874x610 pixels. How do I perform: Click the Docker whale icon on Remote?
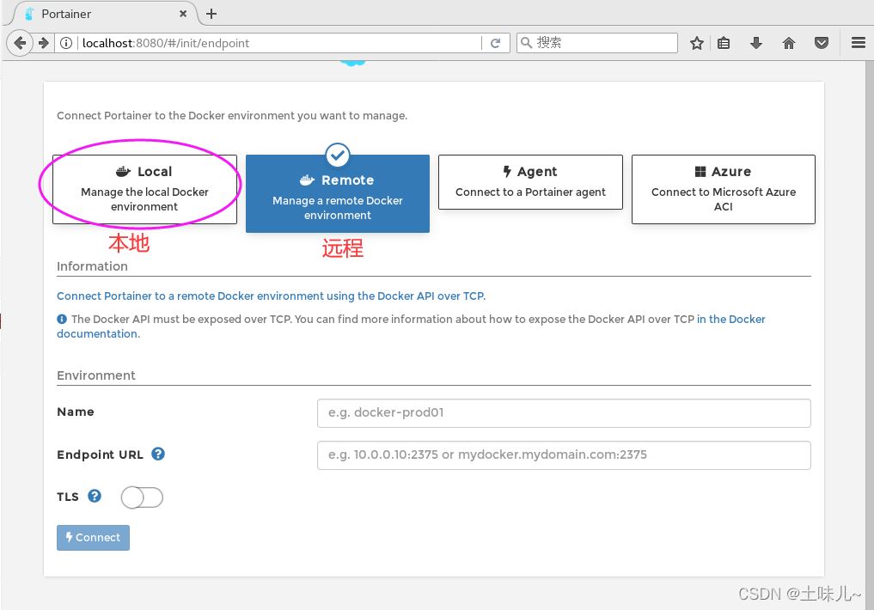coord(307,180)
